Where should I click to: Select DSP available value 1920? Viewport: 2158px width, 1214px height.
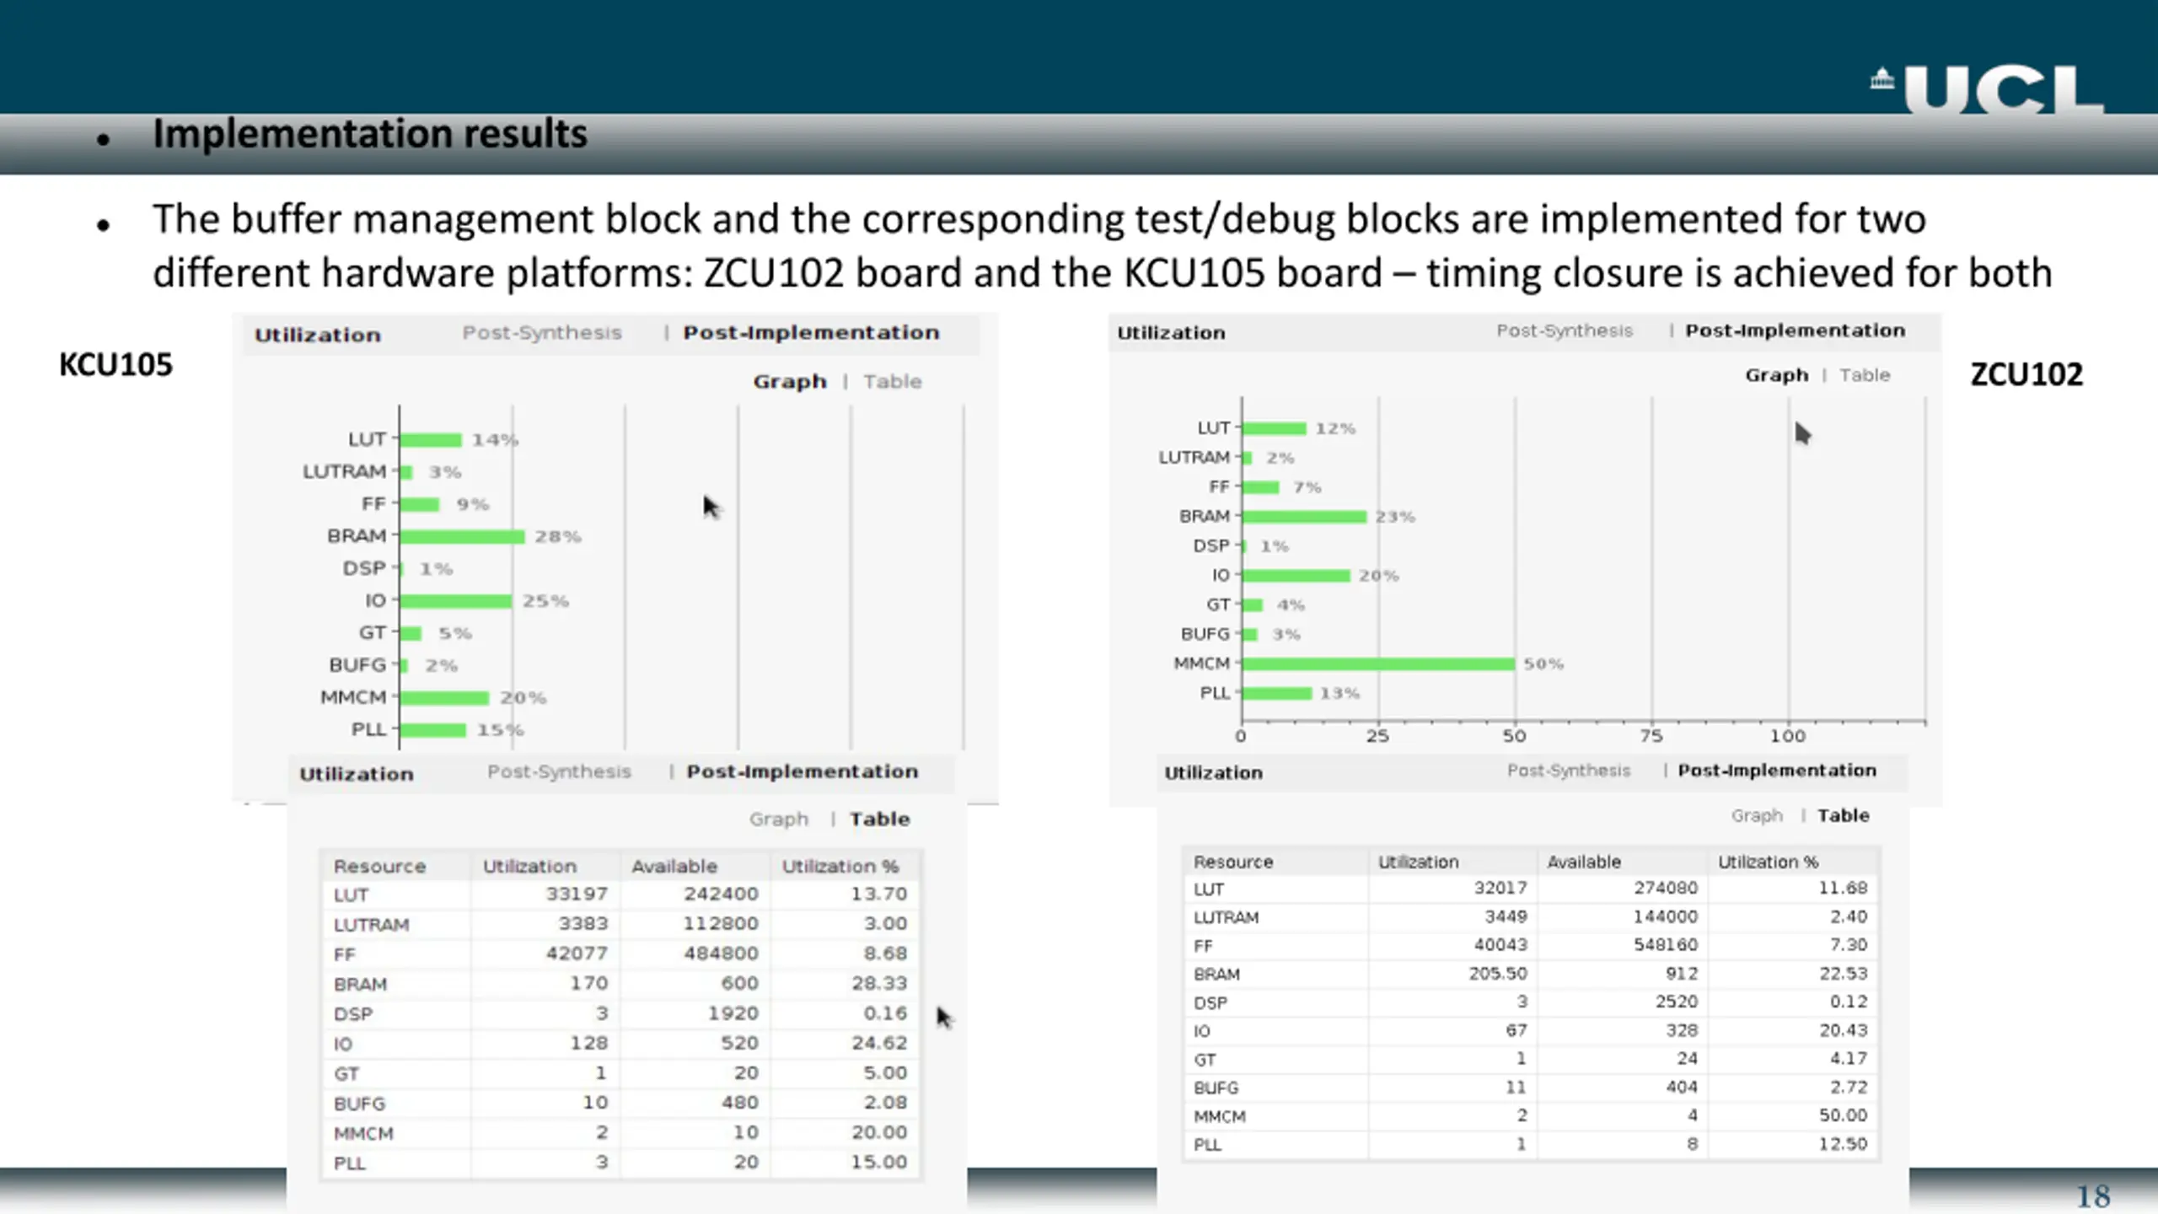[733, 1013]
